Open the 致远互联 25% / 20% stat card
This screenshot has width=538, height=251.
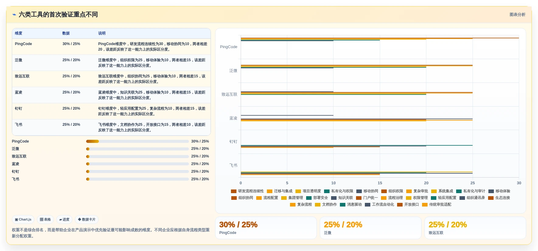click(x=475, y=228)
